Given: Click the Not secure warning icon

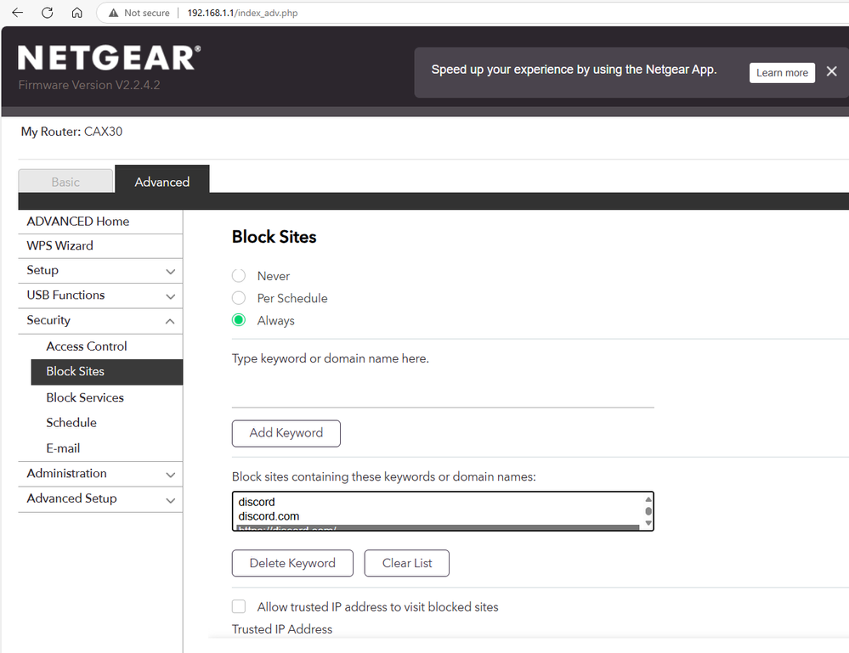Looking at the screenshot, I should tap(111, 13).
